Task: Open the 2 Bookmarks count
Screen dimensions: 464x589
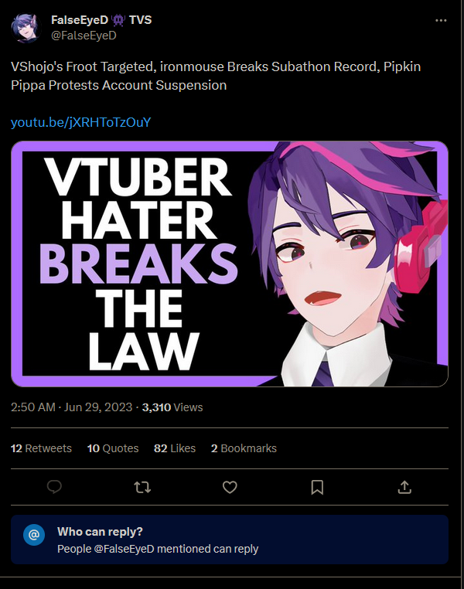Action: (244, 448)
